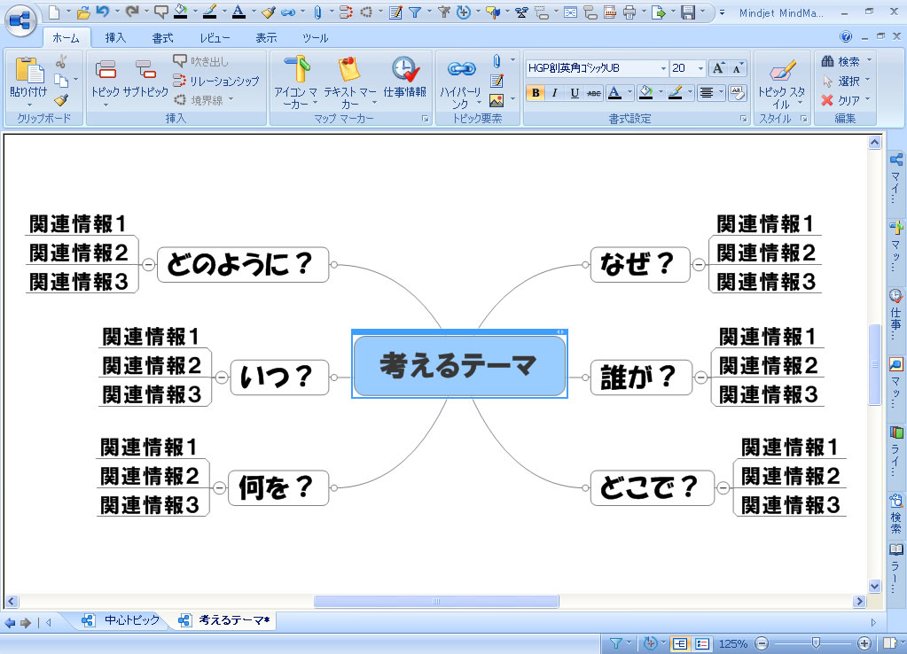Viewport: 907px width, 654px height.
Task: Switch to the レビュー ribbon tab
Action: tap(215, 37)
